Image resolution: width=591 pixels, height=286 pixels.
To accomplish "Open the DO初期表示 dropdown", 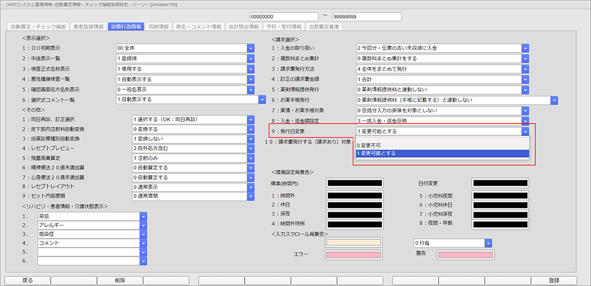I will 251,48.
